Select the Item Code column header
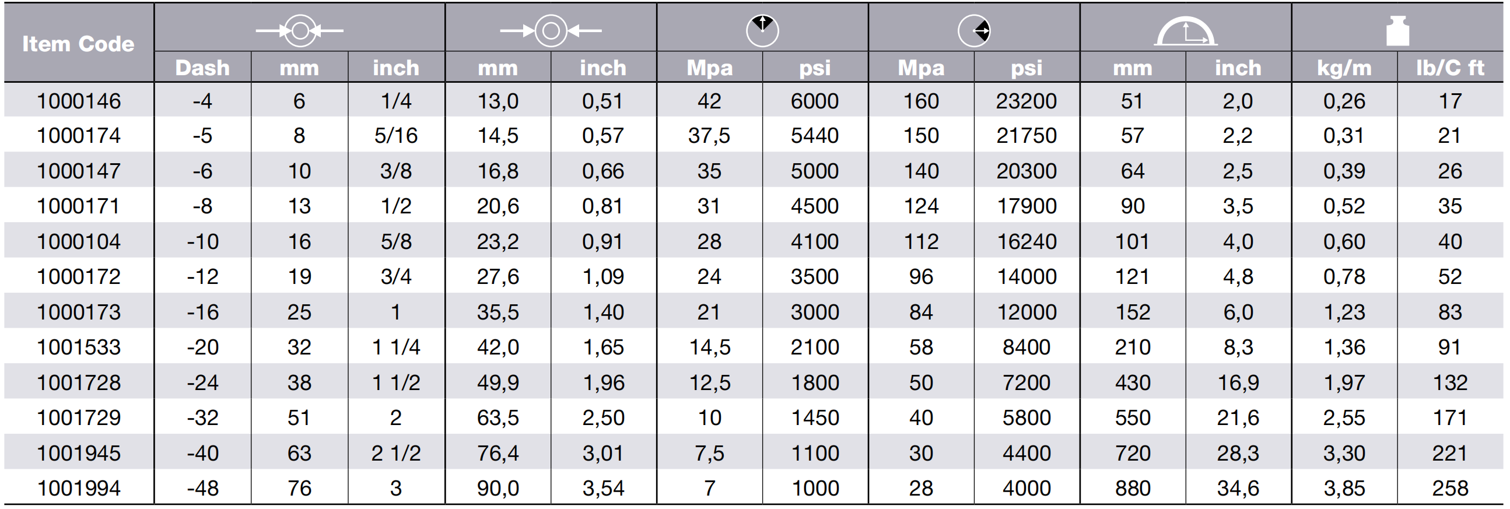The width and height of the screenshot is (1510, 509). [x=79, y=44]
